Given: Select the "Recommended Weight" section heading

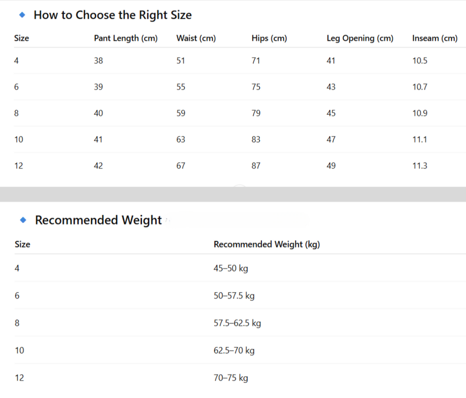Looking at the screenshot, I should pyautogui.click(x=99, y=220).
